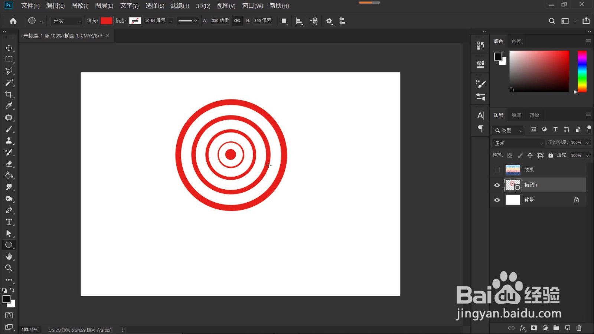Open the stroke width dropdown
Viewport: 594px width, 334px height.
(x=171, y=21)
